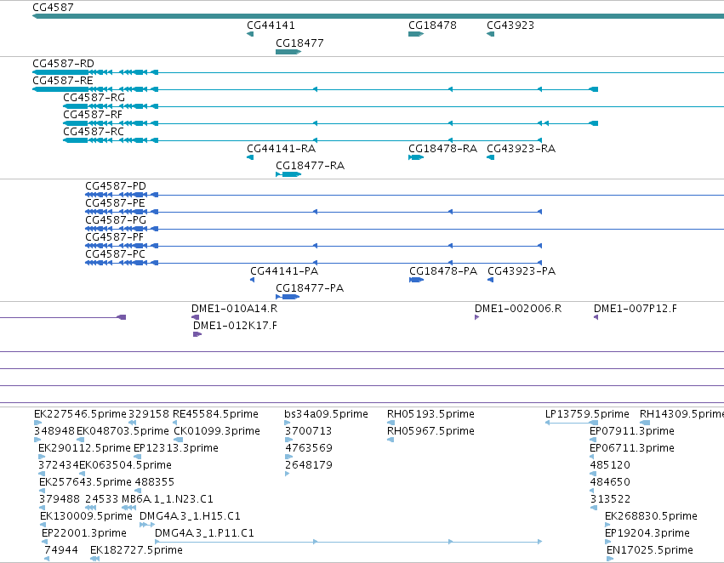
Task: Click the 74944 feature label
Action: point(61,550)
